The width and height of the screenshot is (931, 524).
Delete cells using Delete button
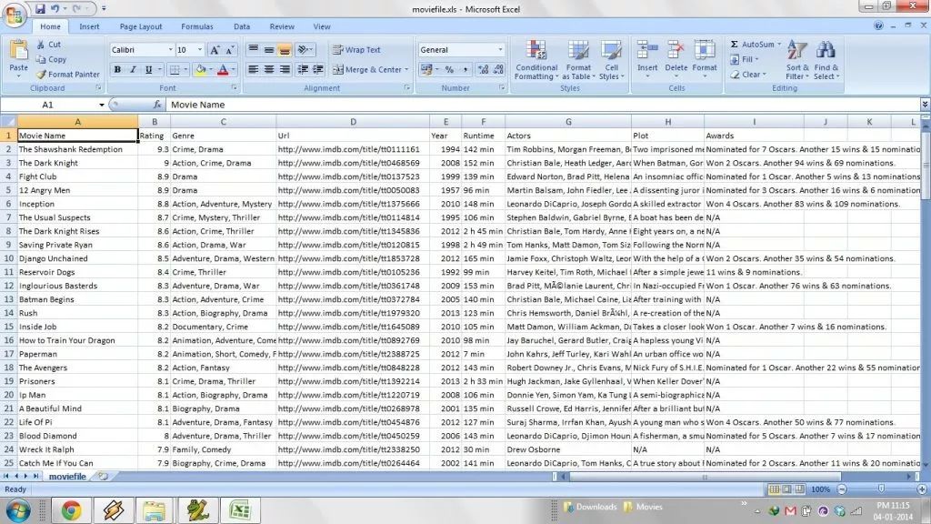676,59
